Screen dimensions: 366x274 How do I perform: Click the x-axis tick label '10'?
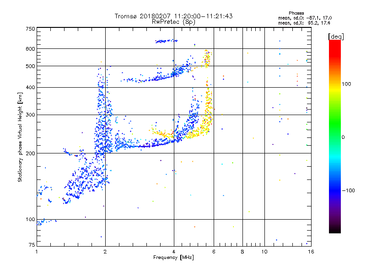click(x=264, y=252)
